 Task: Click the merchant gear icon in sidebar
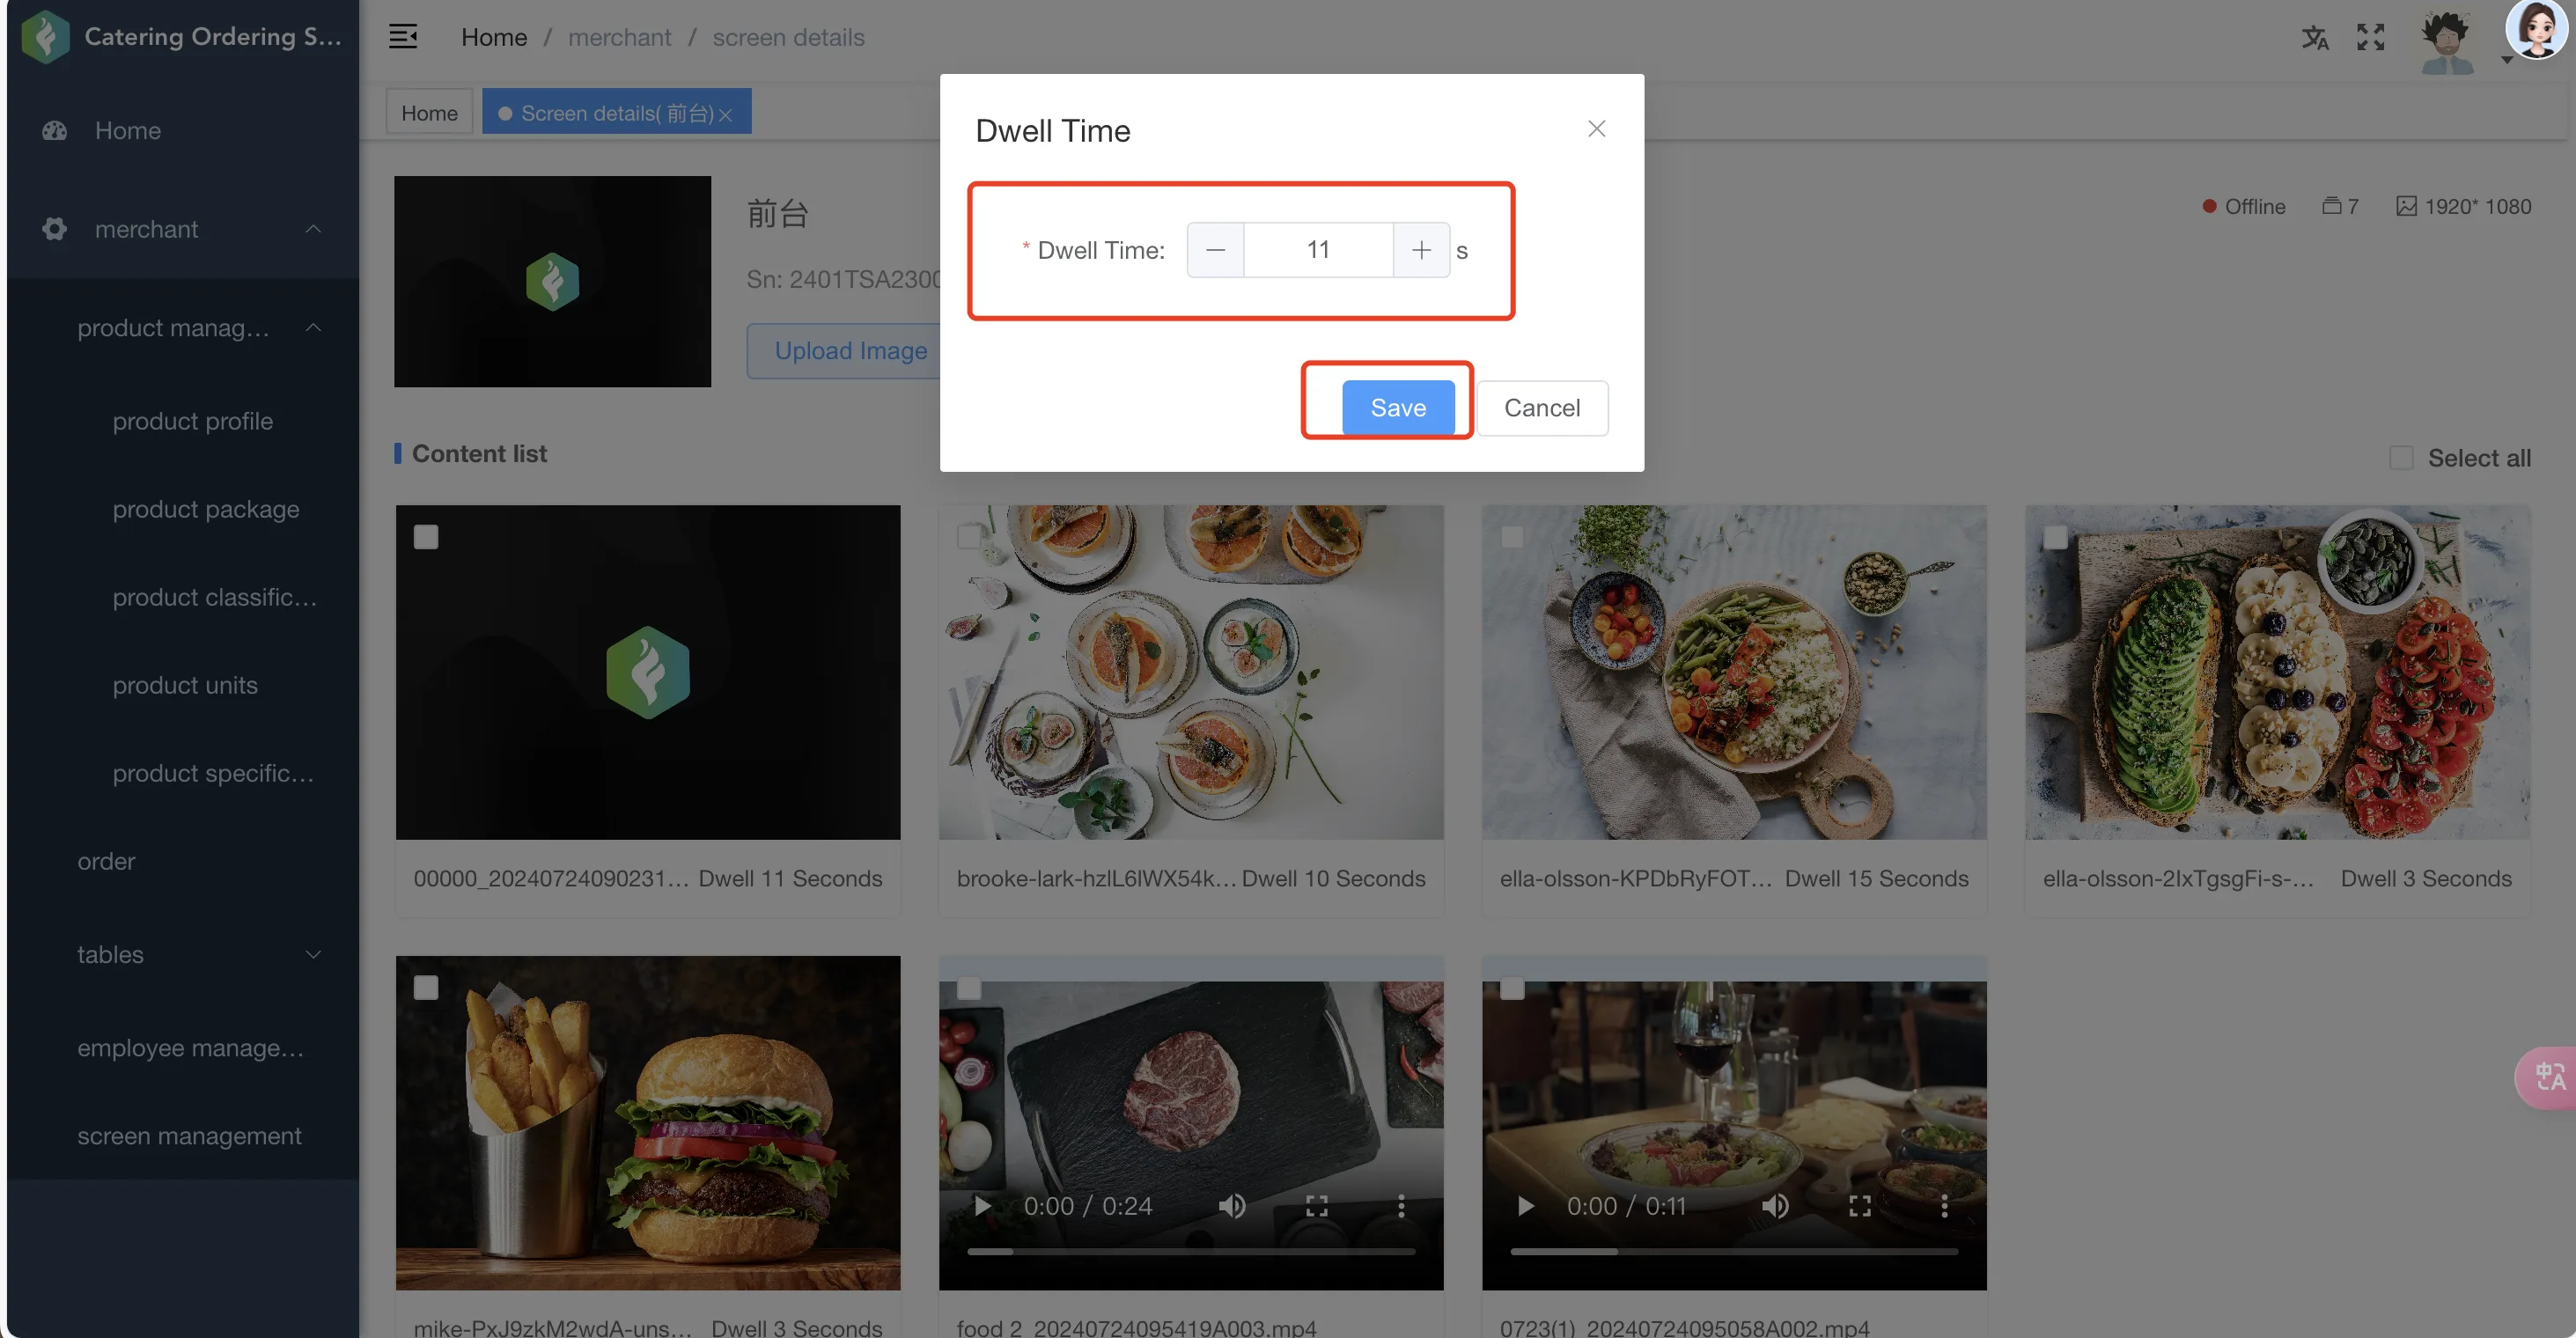[x=55, y=229]
